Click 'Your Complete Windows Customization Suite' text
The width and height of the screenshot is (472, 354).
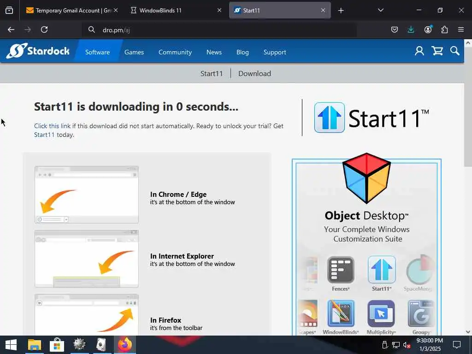(366, 234)
